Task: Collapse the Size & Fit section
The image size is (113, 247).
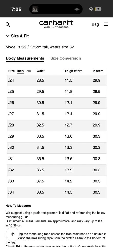Action: pos(17,36)
